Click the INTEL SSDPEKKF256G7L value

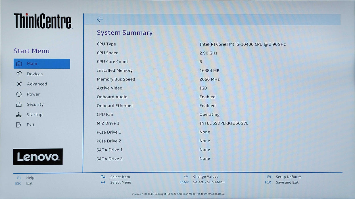tap(224, 123)
